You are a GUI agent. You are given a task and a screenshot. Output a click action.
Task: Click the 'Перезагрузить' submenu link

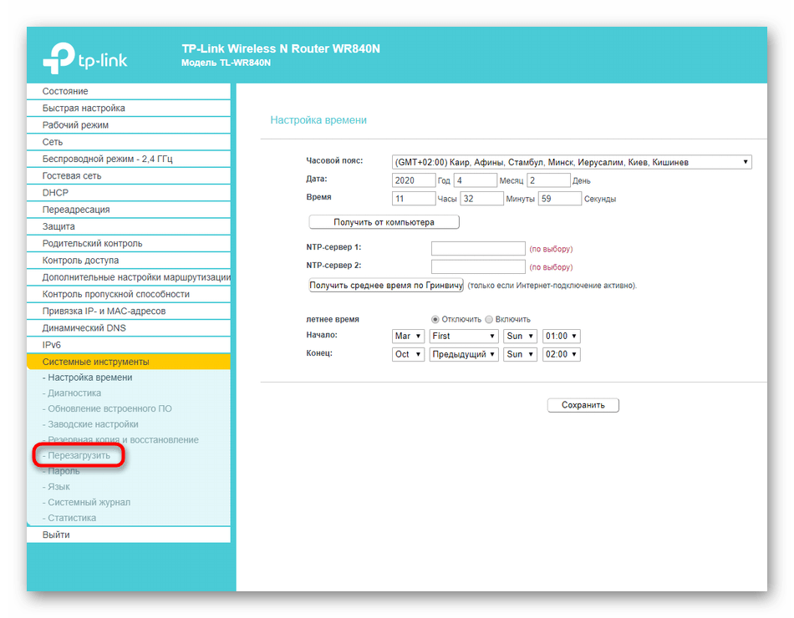tap(79, 456)
